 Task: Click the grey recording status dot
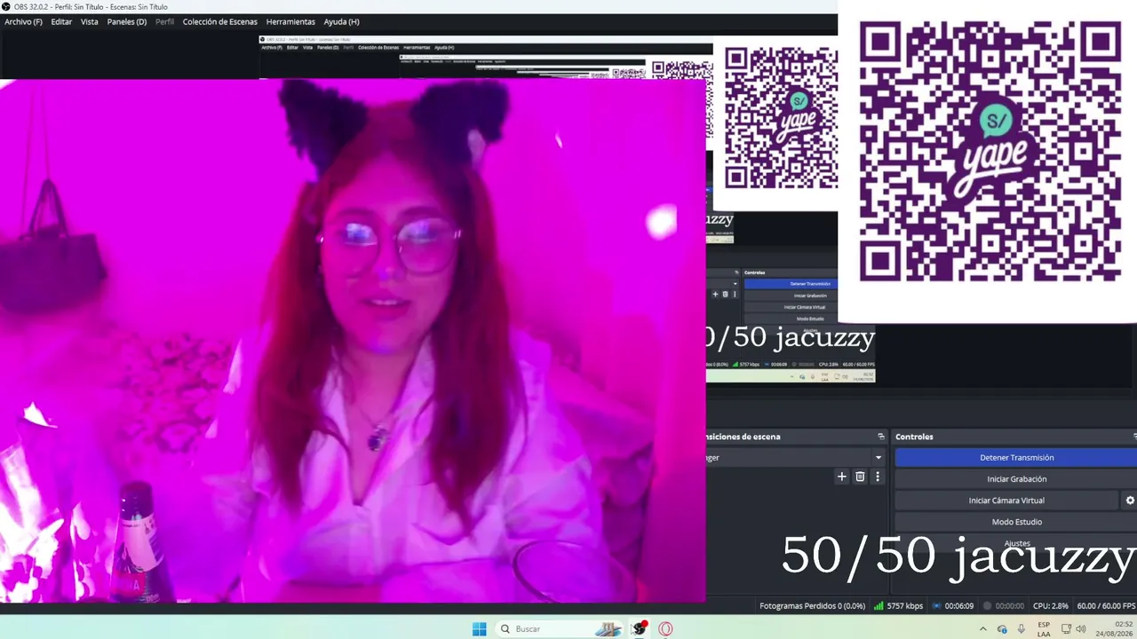pyautogui.click(x=987, y=606)
